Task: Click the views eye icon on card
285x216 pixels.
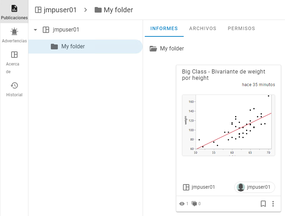Action: [x=182, y=204]
